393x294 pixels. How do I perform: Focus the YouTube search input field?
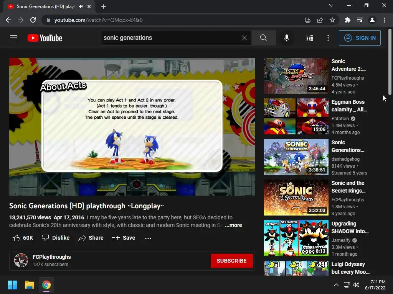click(x=170, y=38)
